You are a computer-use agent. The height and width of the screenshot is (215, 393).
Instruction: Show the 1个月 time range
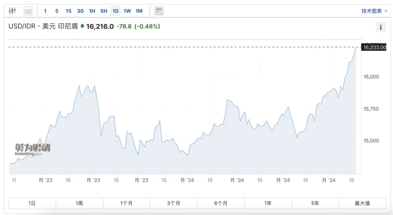[x=127, y=203]
